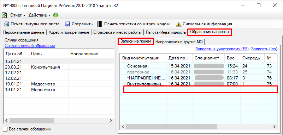Click the № column header

pos(271,58)
